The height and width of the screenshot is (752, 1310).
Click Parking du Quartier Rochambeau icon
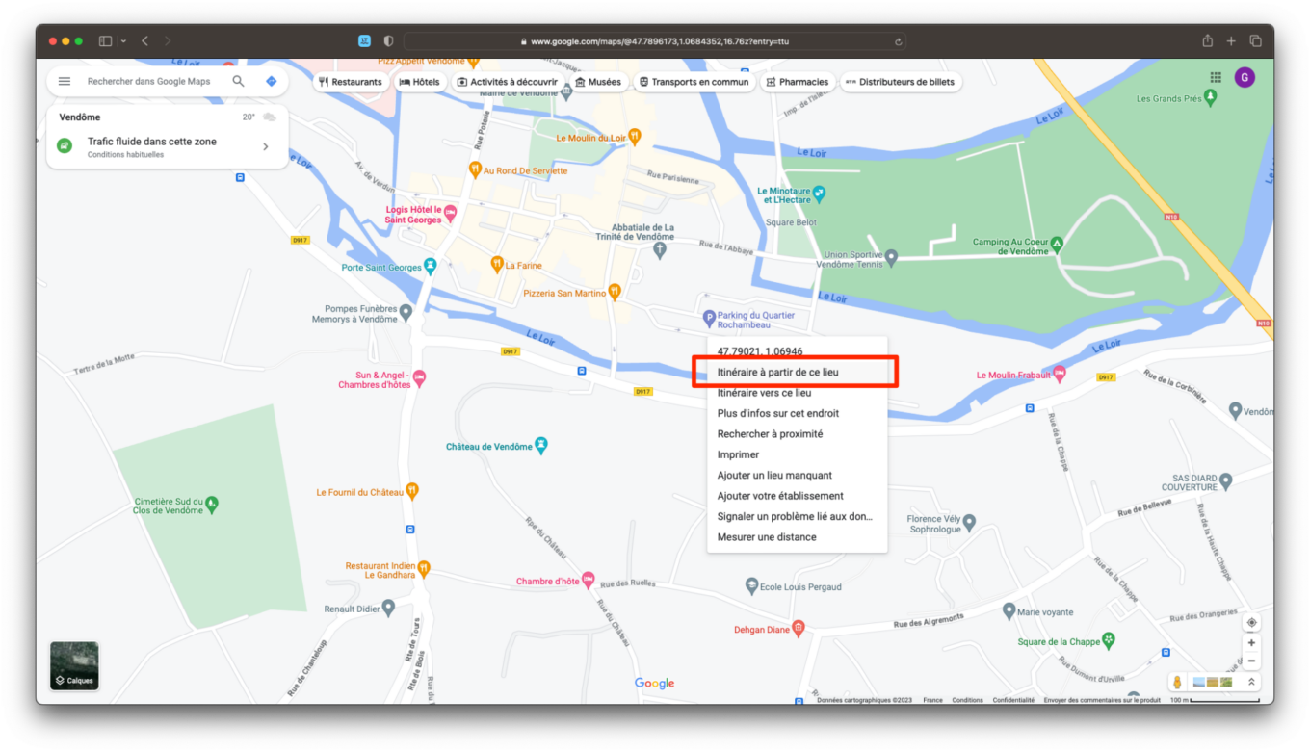[x=709, y=317]
